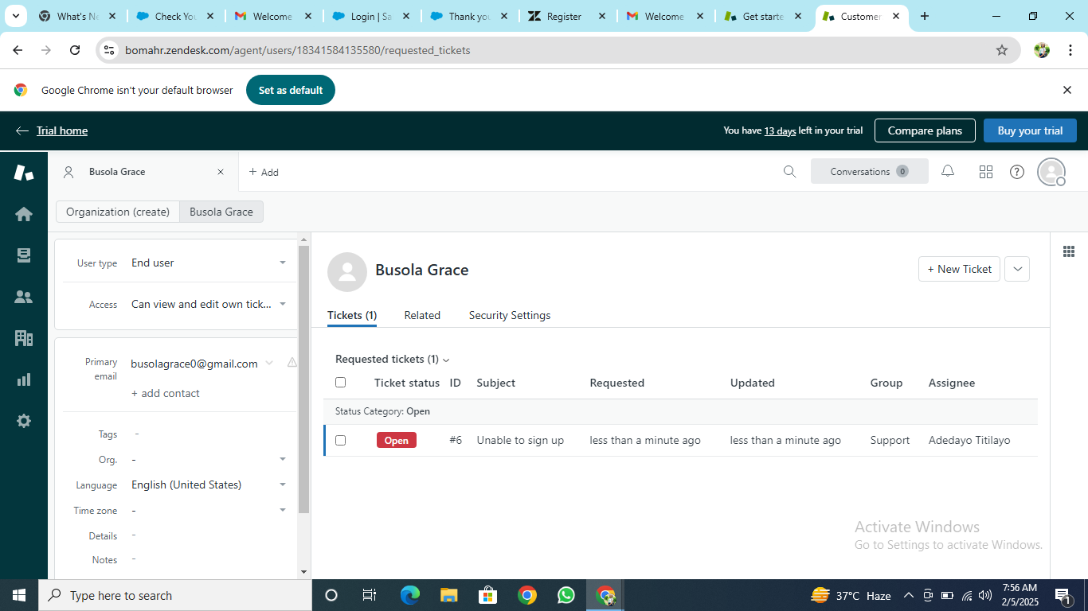Click the + New Ticket button
This screenshot has height=611, width=1088.
959,269
